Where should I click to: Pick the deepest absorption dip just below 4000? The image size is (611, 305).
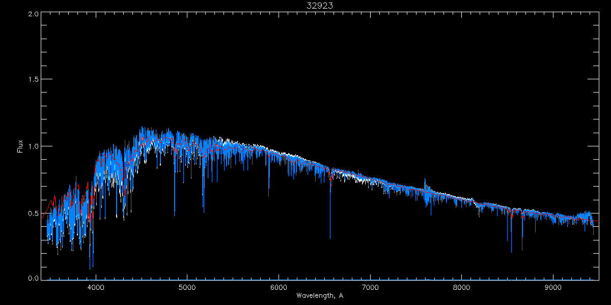(90, 268)
